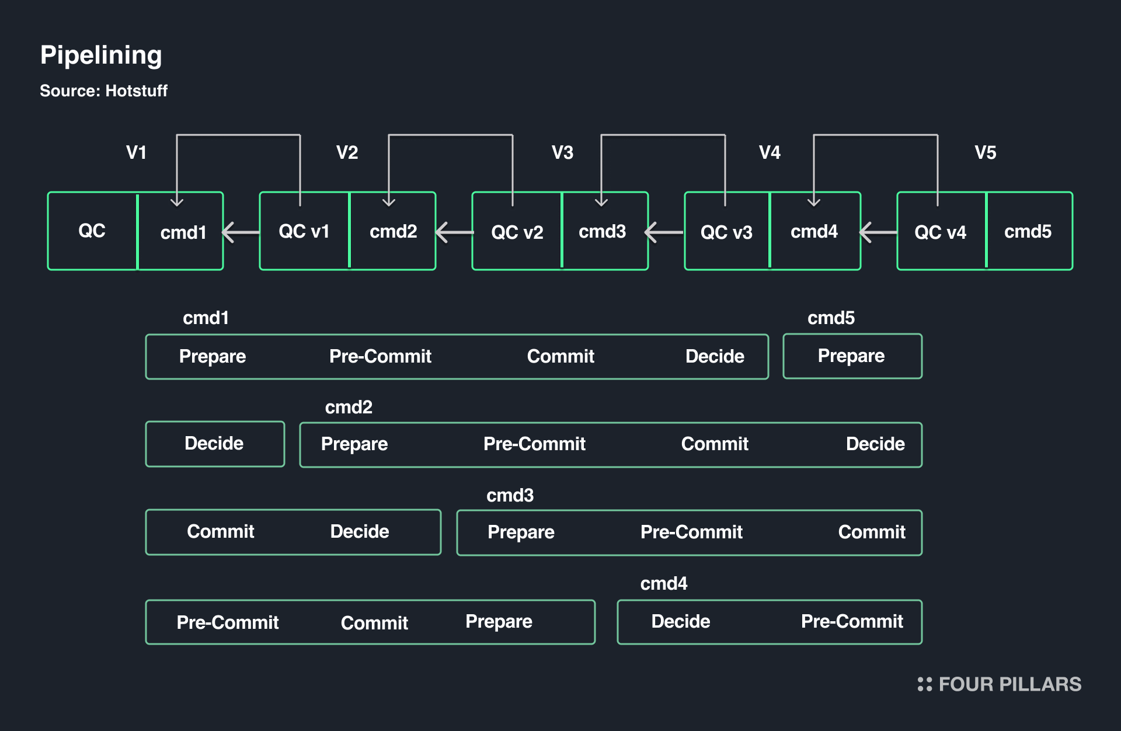The height and width of the screenshot is (731, 1121).
Task: Select the cmd3 label above its phase row
Action: 510,496
